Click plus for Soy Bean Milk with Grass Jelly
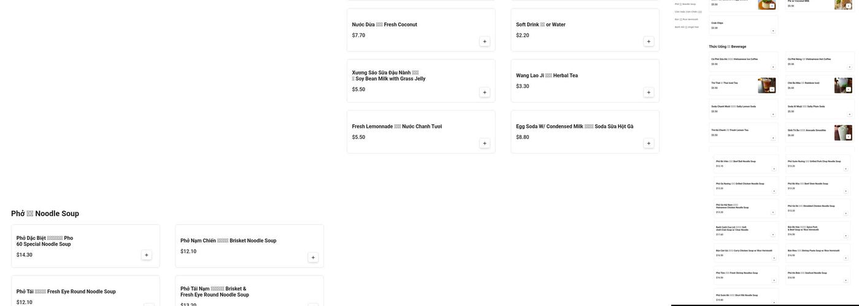The width and height of the screenshot is (859, 306). pos(485,92)
